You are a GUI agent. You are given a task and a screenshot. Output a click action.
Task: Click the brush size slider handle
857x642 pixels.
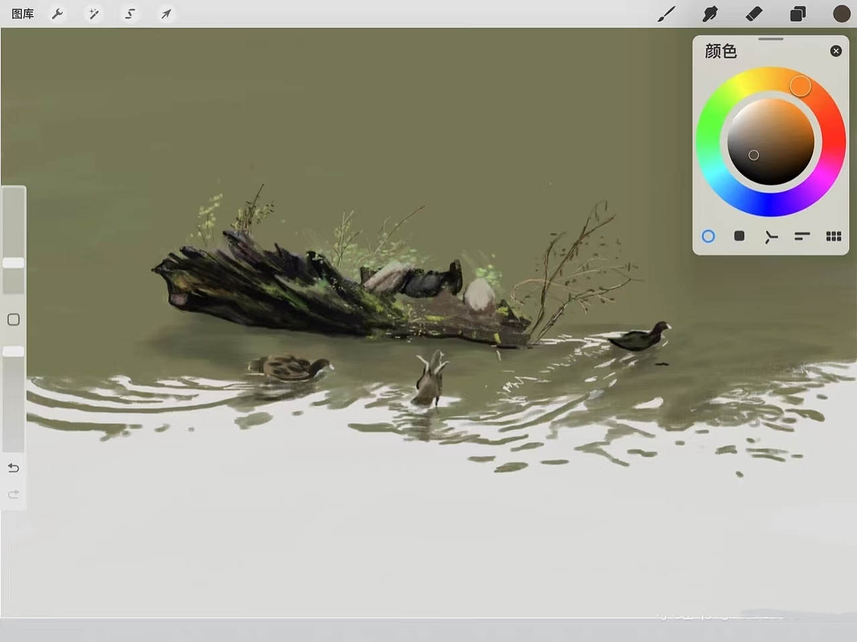[x=13, y=263]
